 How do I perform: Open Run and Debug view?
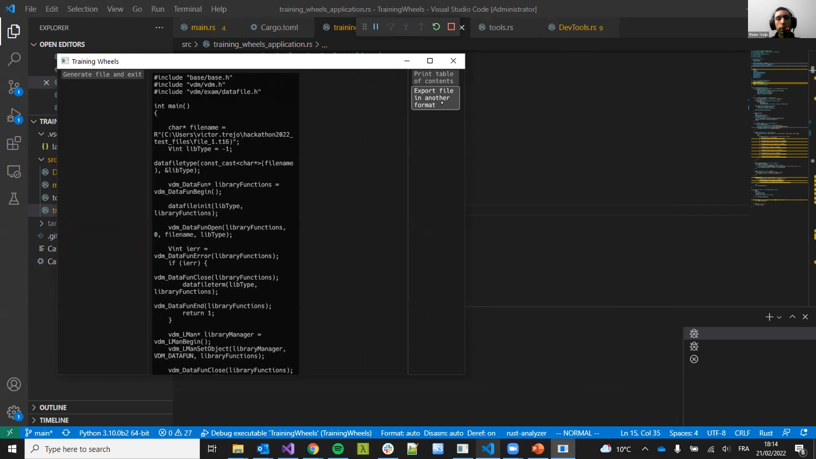pos(14,115)
